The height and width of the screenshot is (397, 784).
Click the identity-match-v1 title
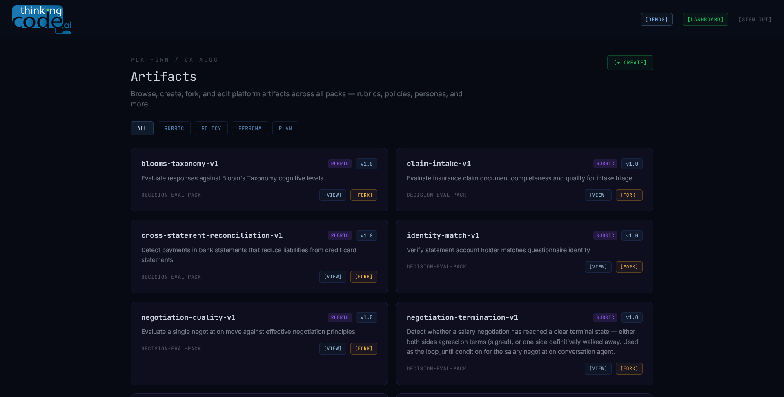[x=443, y=235]
